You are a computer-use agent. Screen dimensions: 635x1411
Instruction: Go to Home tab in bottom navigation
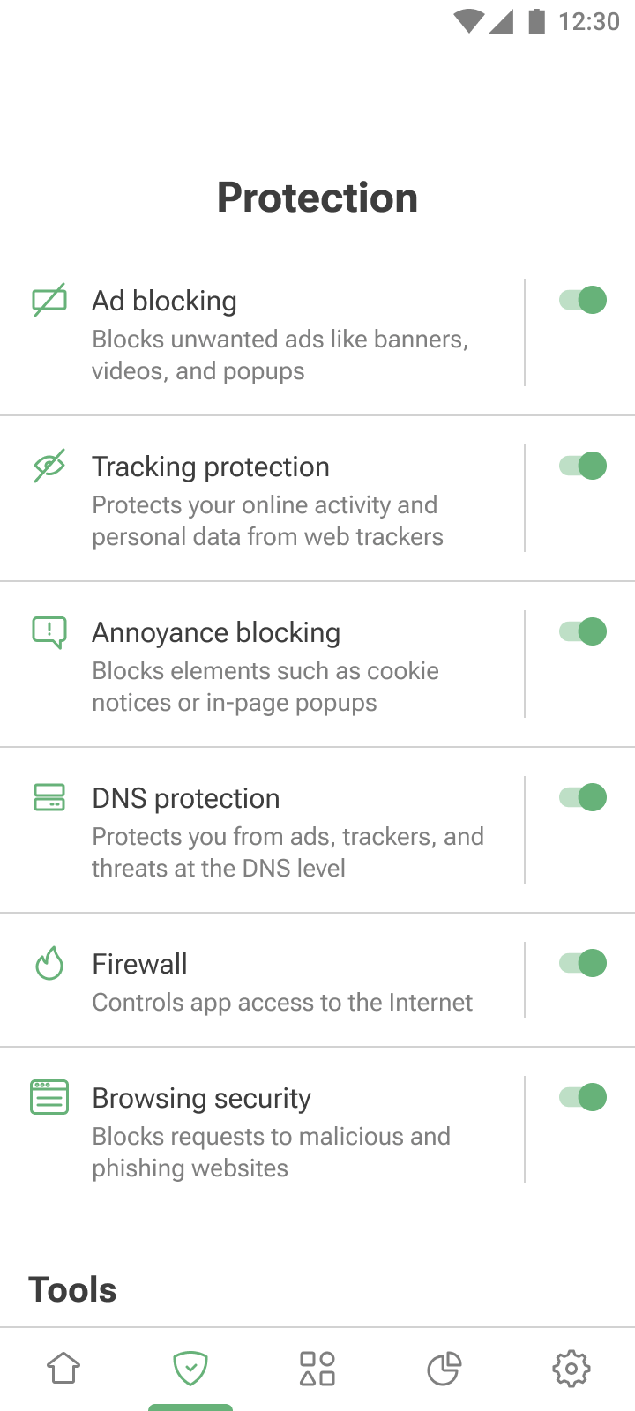63,1369
